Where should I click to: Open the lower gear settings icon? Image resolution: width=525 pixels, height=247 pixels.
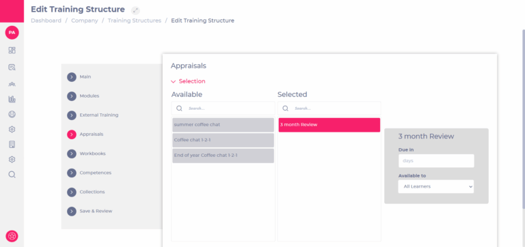coord(12,160)
